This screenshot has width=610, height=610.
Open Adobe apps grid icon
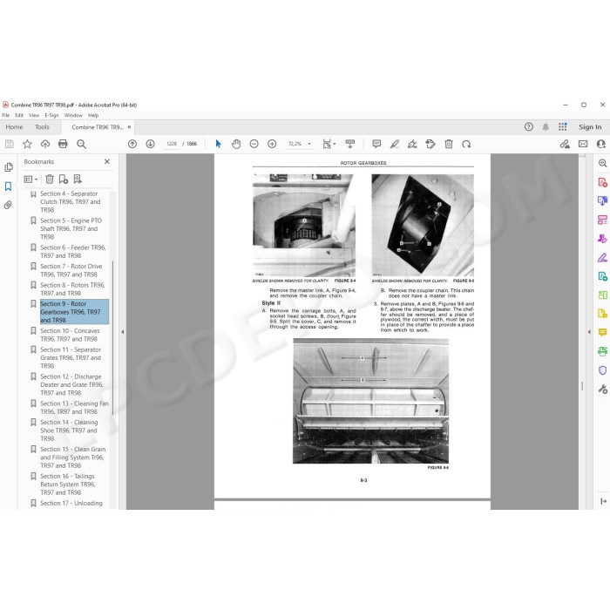[563, 127]
